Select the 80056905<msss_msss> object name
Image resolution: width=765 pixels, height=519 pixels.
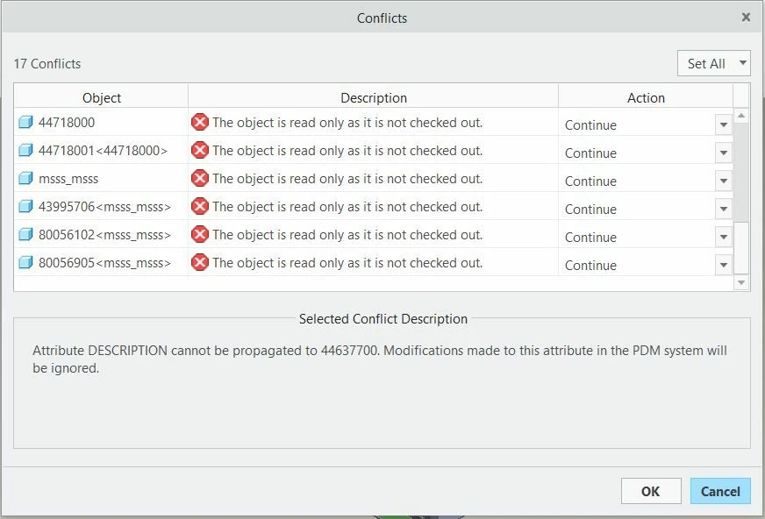click(x=104, y=263)
